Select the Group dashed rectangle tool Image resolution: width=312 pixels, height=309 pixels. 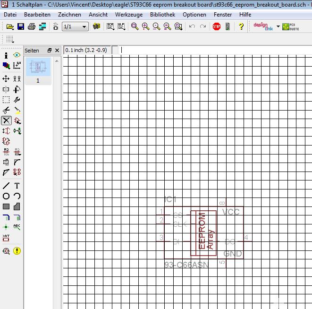pos(6,100)
